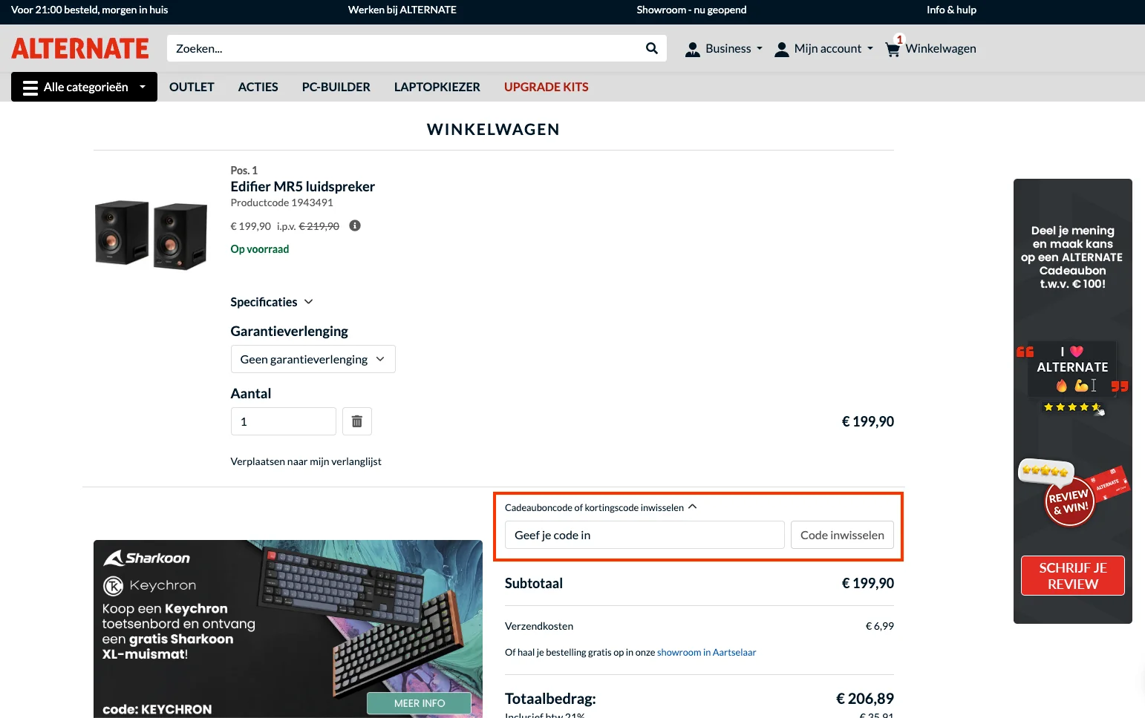Switch to the PC-BUILDER tab
The image size is (1145, 718).
tap(336, 87)
